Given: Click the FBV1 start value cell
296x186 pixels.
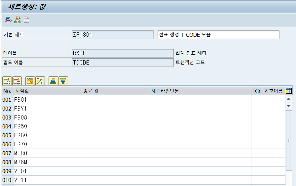Looking at the screenshot, I should (48, 109).
